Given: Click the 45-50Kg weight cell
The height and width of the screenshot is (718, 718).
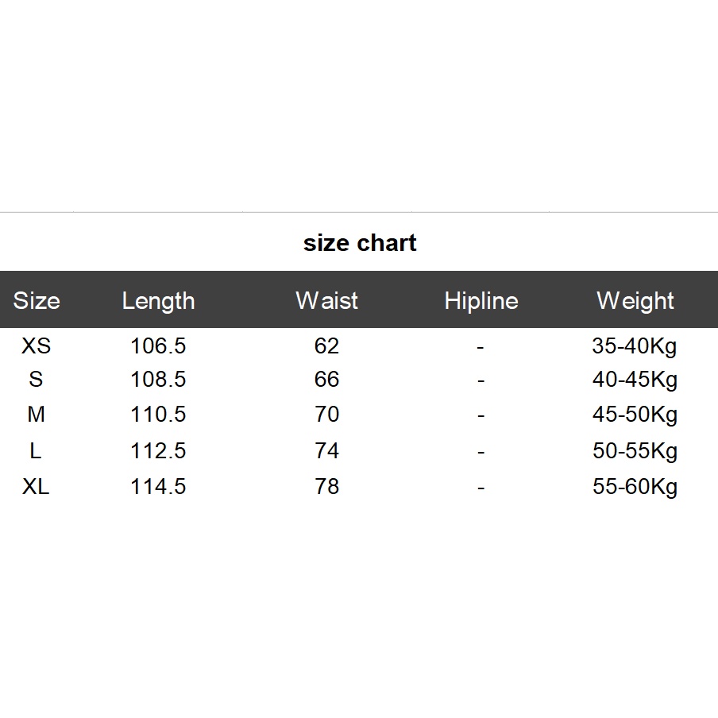Looking at the screenshot, I should click(635, 415).
